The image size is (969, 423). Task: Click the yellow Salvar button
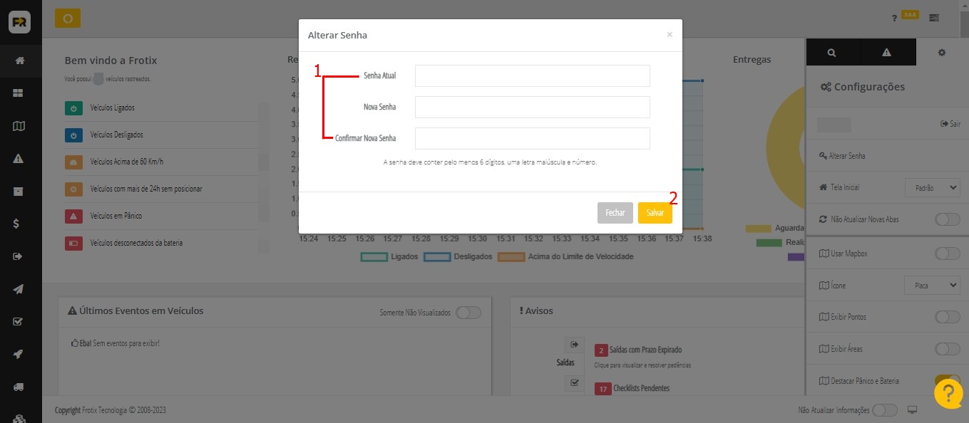655,213
